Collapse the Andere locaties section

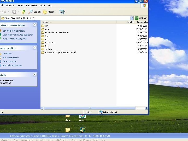34,48
